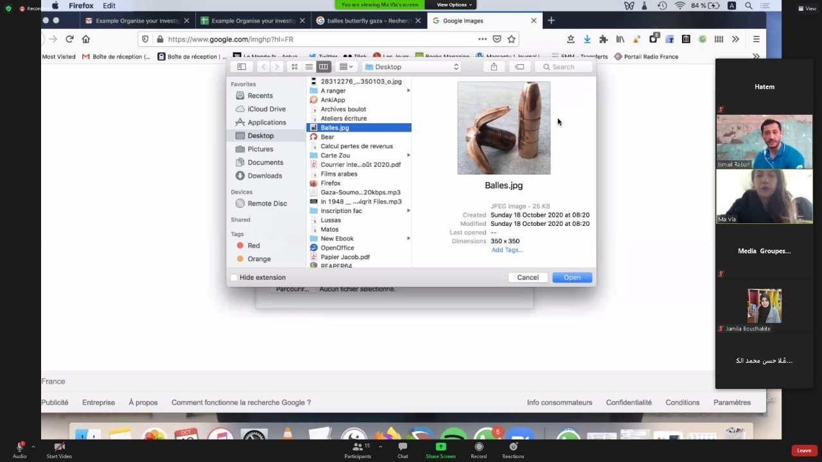Bookmark this page with the star icon
This screenshot has height=462, width=822.
pyautogui.click(x=511, y=39)
